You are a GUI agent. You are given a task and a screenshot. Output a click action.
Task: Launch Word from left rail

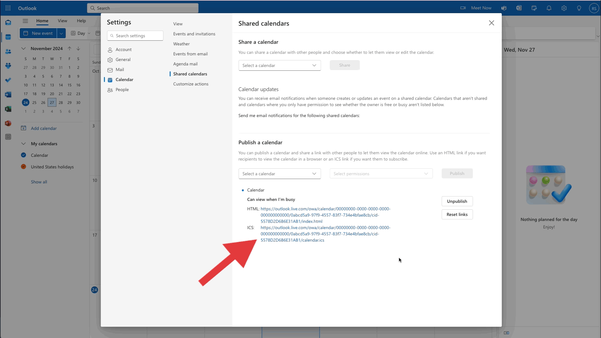8,95
